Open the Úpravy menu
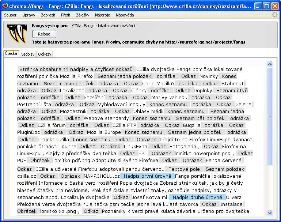The height and width of the screenshot is (222, 281). [x=29, y=15]
